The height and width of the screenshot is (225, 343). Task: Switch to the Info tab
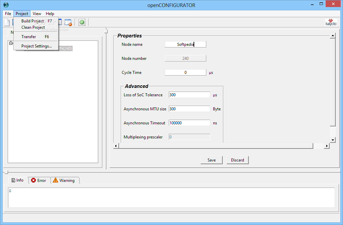(x=17, y=180)
